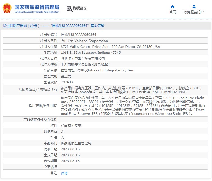Click the 注册人名称 row label

coord(49,41)
